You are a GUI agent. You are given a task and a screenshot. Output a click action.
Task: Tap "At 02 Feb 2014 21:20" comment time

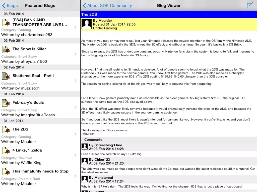click(106, 163)
